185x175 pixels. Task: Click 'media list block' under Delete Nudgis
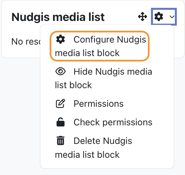tap(87, 155)
